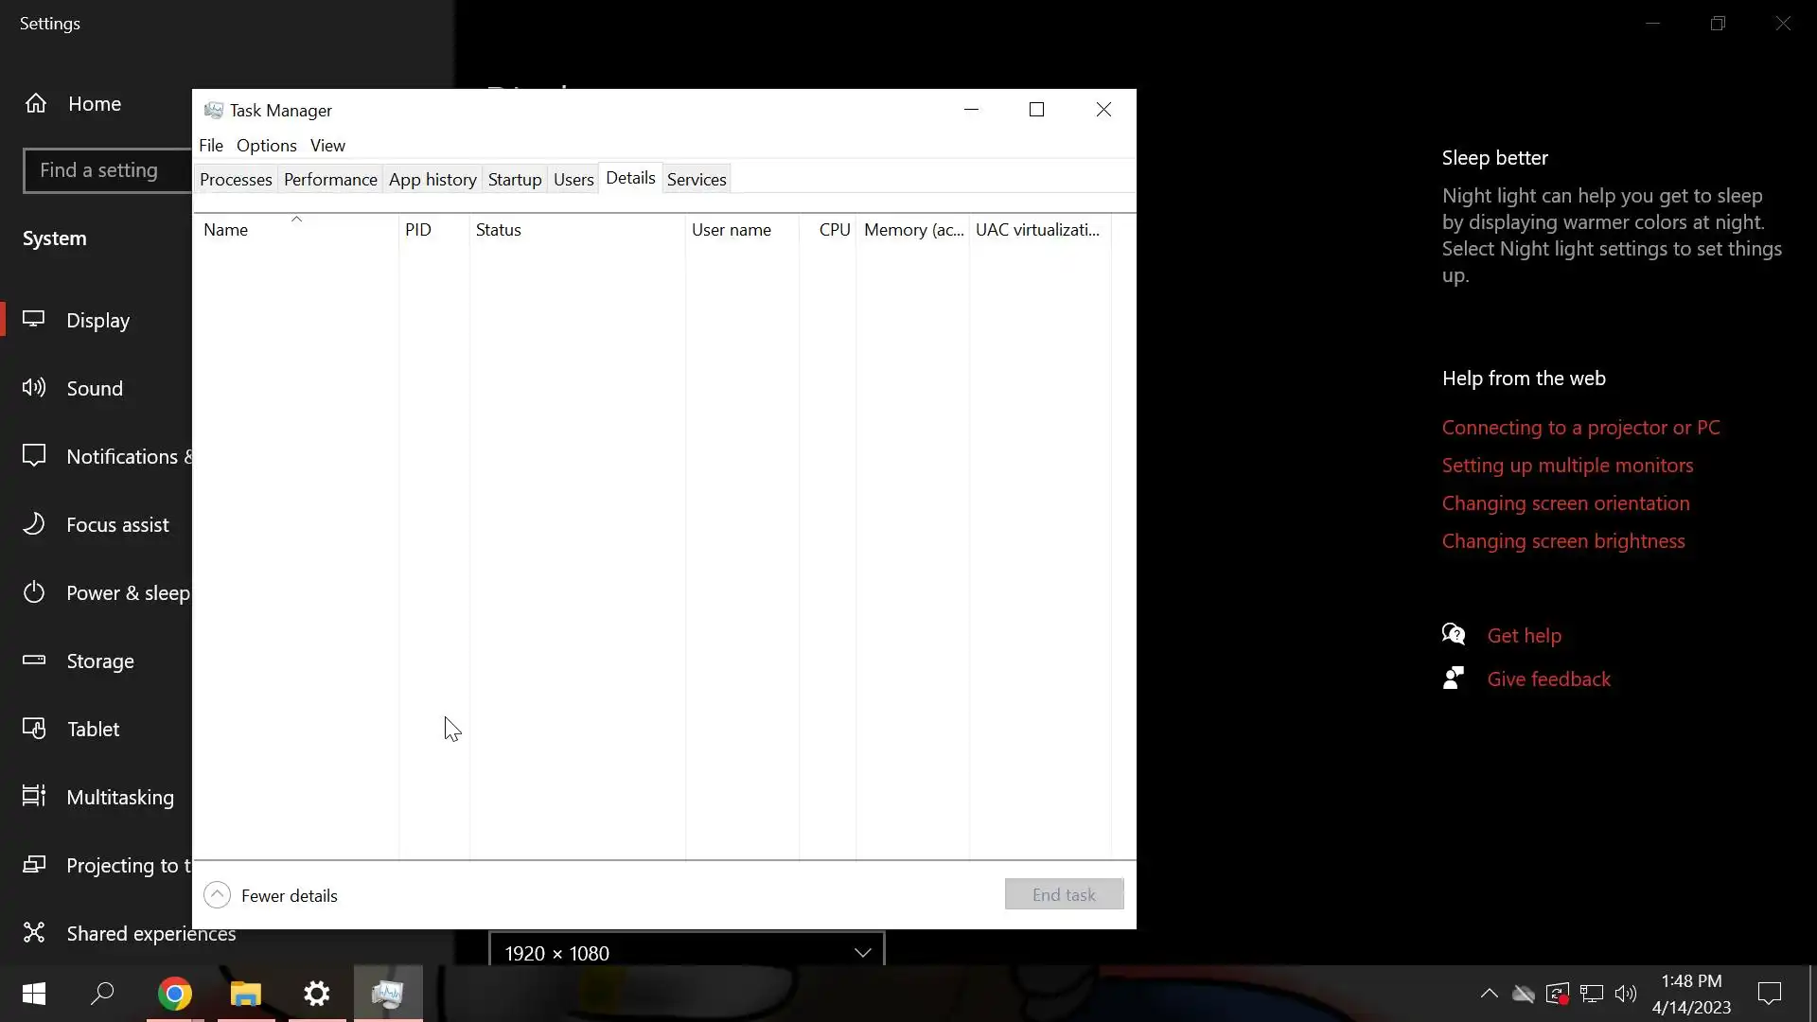The image size is (1817, 1022).
Task: Click the Focus assist moon icon
Action: point(34,523)
